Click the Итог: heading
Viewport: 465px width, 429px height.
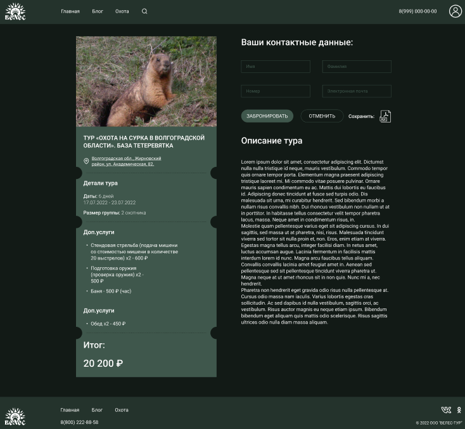tap(94, 345)
